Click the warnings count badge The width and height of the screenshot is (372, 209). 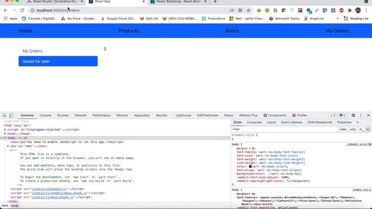tap(332, 116)
